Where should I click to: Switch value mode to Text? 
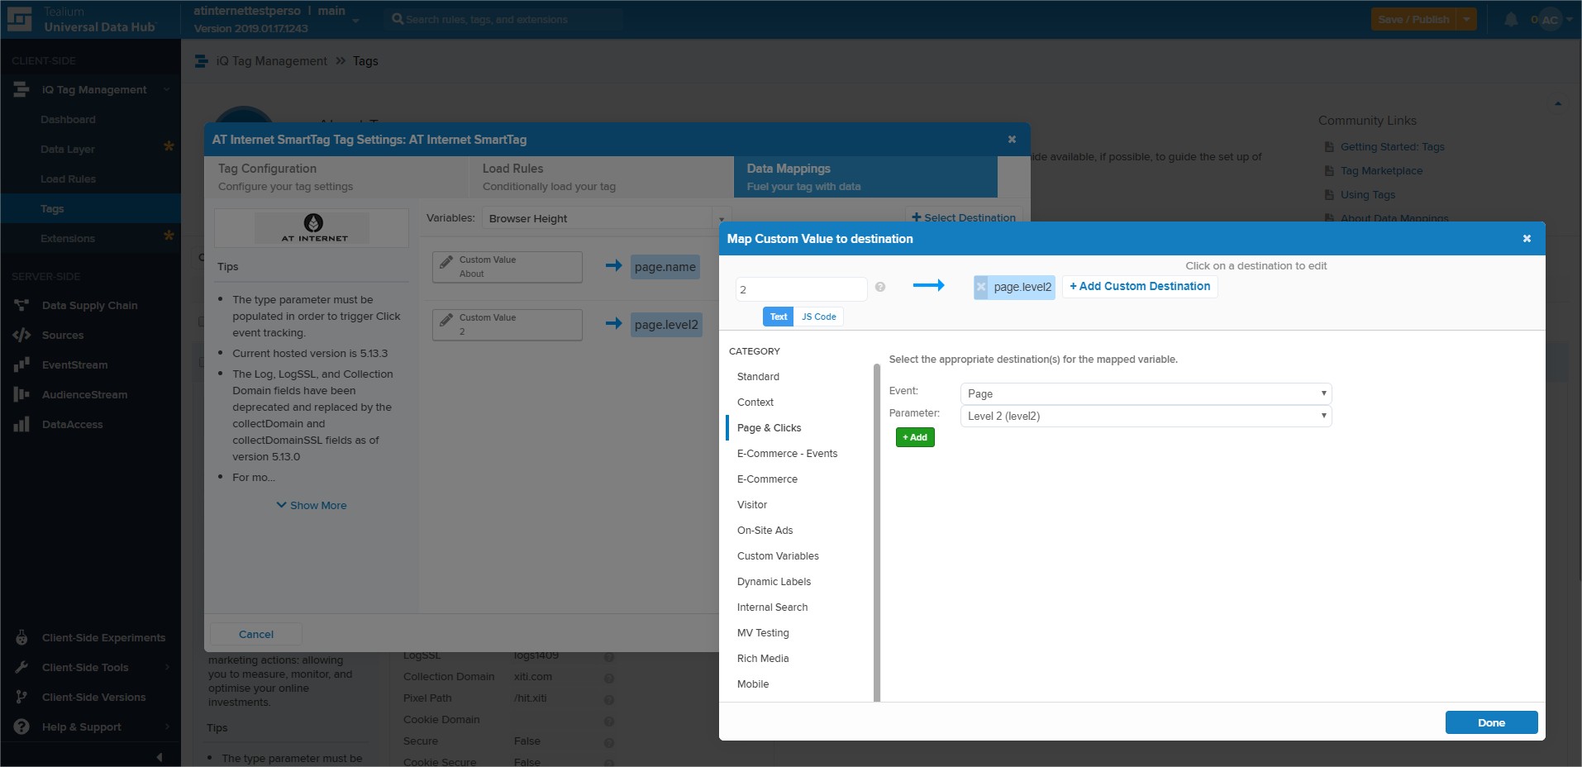(778, 317)
